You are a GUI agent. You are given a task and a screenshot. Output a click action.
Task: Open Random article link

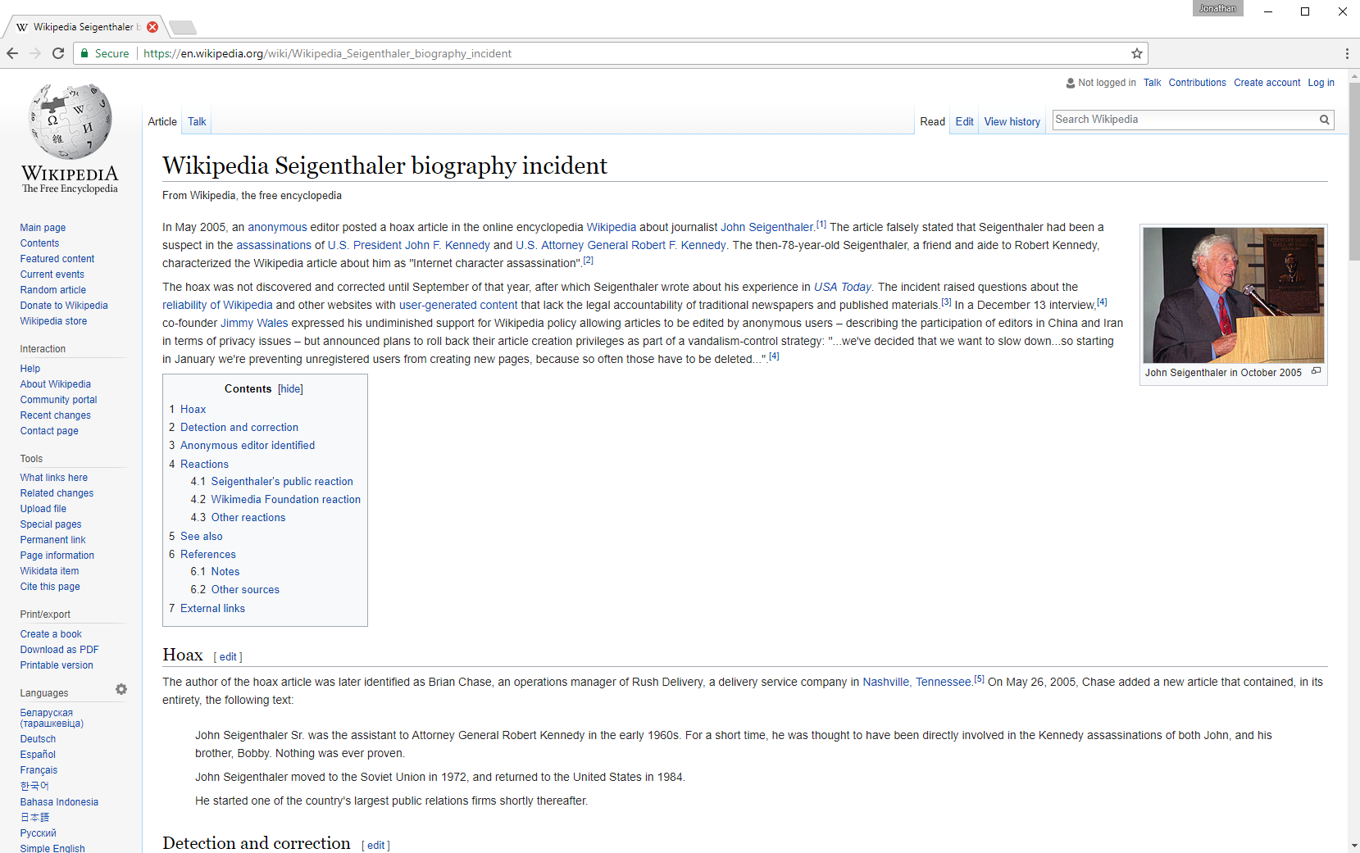[x=53, y=290]
